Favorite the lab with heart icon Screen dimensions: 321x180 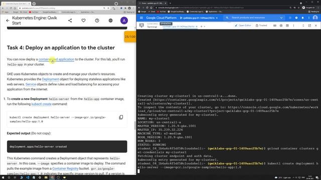click(x=84, y=20)
